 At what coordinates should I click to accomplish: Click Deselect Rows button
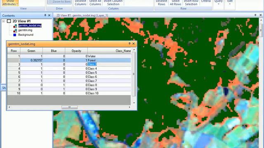[161, 3]
